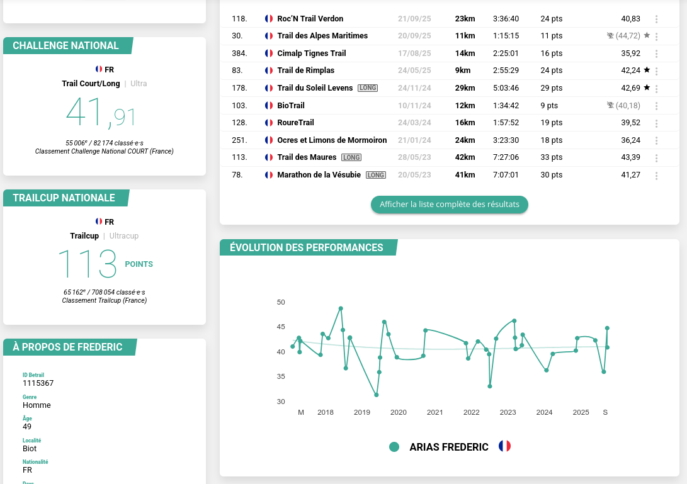Click grey star in Trail des Alpes Maritimes row
The height and width of the screenshot is (484, 687).
[x=647, y=36]
